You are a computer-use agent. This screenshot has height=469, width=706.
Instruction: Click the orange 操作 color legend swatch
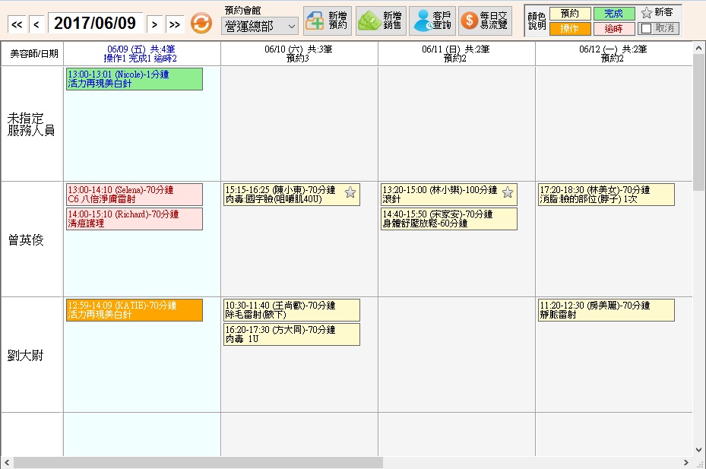569,29
